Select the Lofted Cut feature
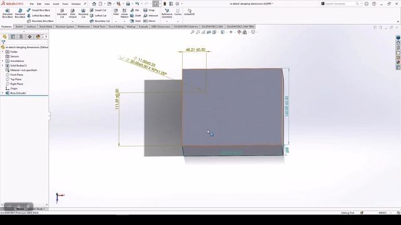Image resolution: width=401 pixels, height=225 pixels. [98, 16]
